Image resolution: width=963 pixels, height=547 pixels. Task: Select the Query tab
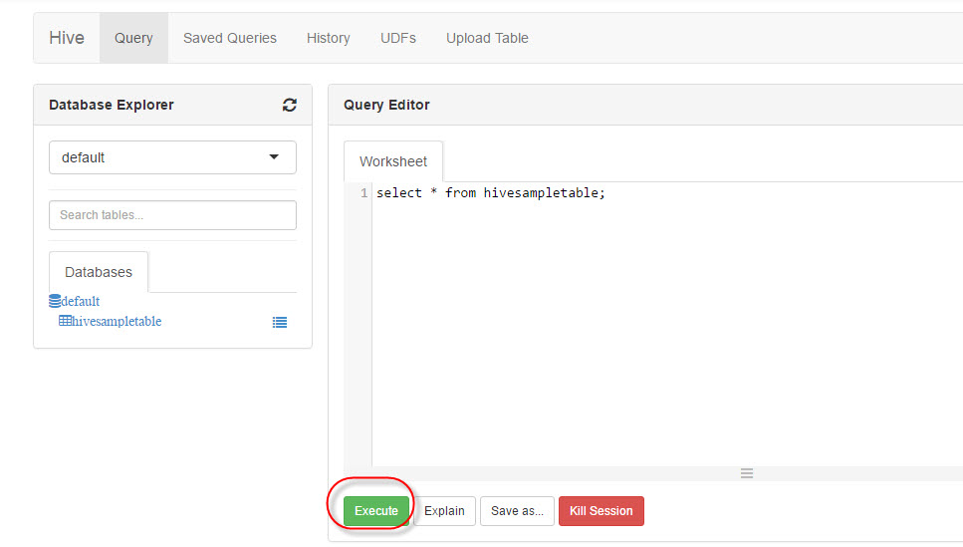coord(133,38)
